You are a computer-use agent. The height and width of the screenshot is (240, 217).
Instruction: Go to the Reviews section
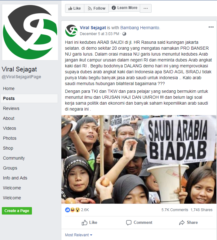tap(11, 108)
